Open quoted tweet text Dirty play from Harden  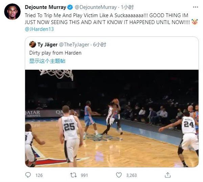(x=55, y=53)
